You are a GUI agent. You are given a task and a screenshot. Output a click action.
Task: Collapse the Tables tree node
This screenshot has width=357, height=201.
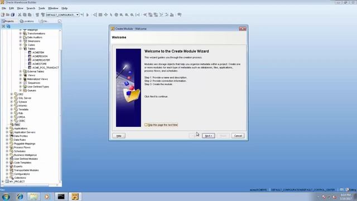[x=21, y=49]
